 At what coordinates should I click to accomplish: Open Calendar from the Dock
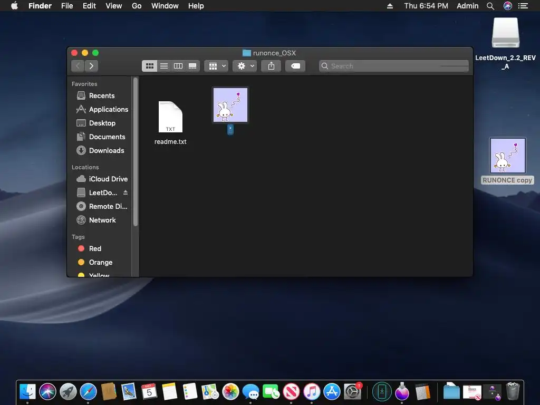tap(149, 392)
